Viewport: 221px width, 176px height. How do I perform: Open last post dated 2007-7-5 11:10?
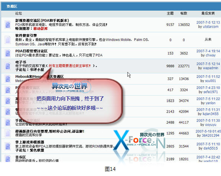(208, 144)
